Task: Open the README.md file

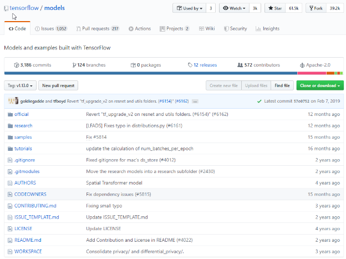Action: [x=28, y=240]
